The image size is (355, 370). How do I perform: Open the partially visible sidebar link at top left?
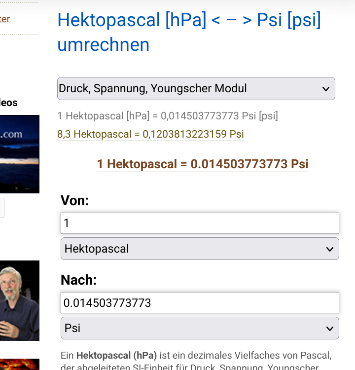click(4, 19)
